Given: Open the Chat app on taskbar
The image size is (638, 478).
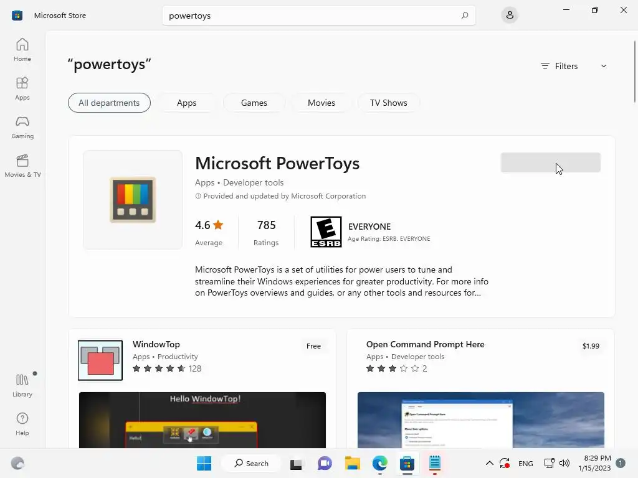Looking at the screenshot, I should pos(324,463).
